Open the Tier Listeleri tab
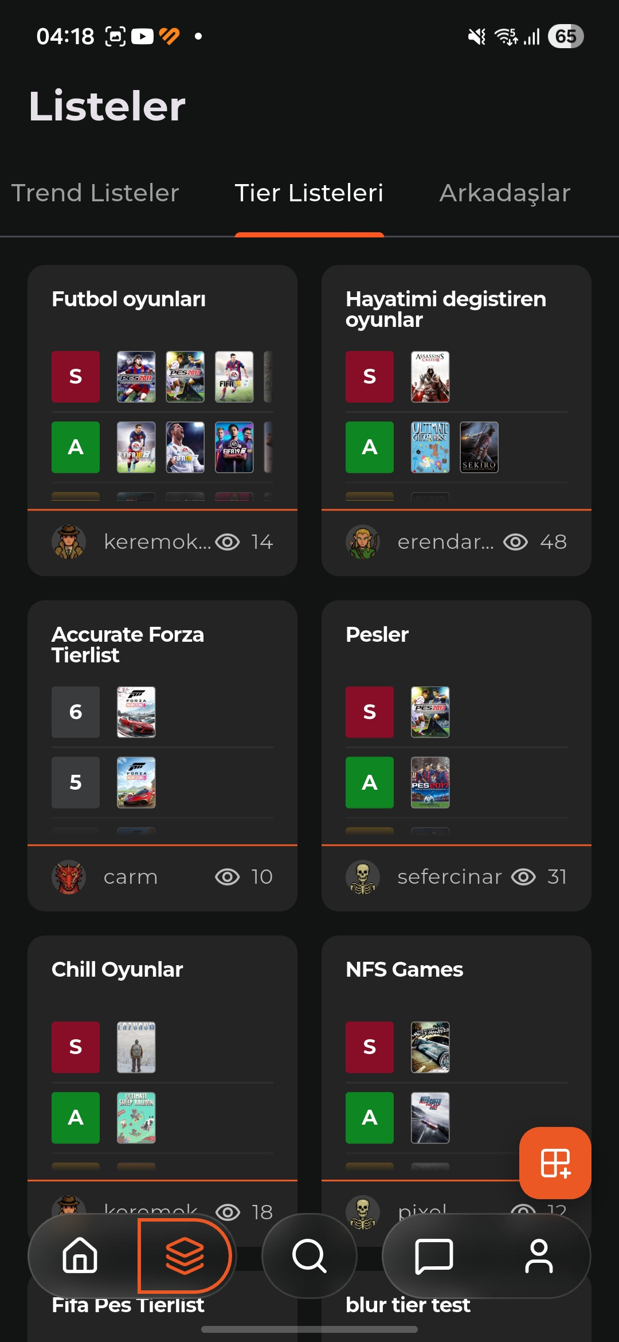This screenshot has width=619, height=1342. tap(310, 193)
